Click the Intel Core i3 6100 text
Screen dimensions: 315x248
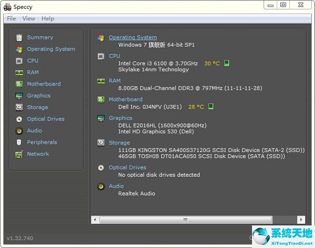coord(158,63)
